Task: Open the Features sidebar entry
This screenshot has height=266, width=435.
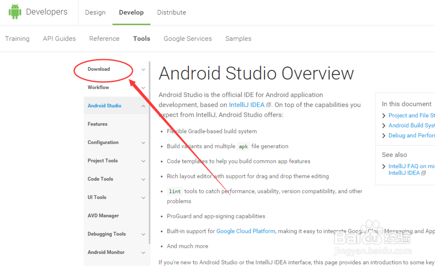Action: tap(97, 124)
